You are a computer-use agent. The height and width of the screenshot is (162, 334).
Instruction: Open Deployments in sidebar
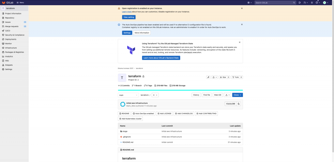(11, 39)
